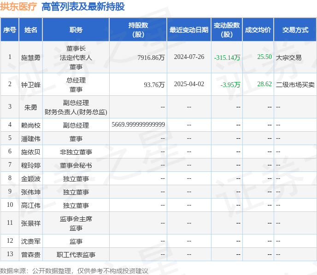Select the 持股数(股) column header
Screen dimensions: 317x275
(138, 29)
